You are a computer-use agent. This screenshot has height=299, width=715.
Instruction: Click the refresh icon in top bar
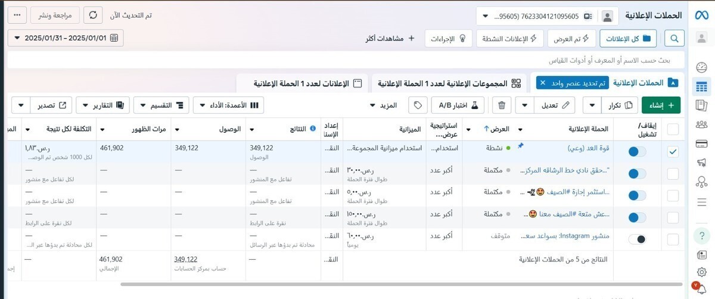pos(93,15)
